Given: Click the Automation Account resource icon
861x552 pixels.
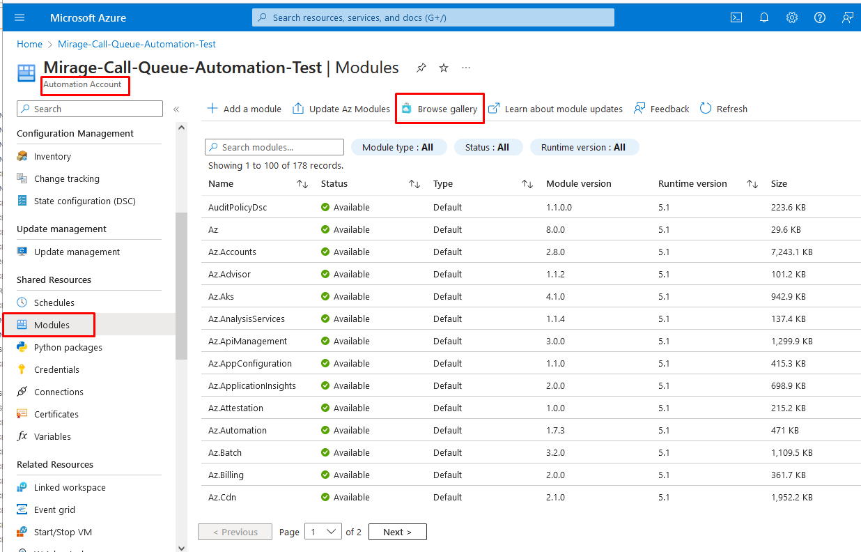Looking at the screenshot, I should (x=26, y=73).
